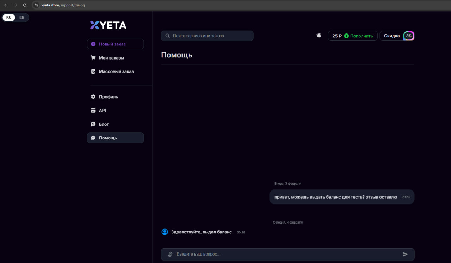Open the Блог page
Image resolution: width=451 pixels, height=263 pixels.
click(x=104, y=124)
